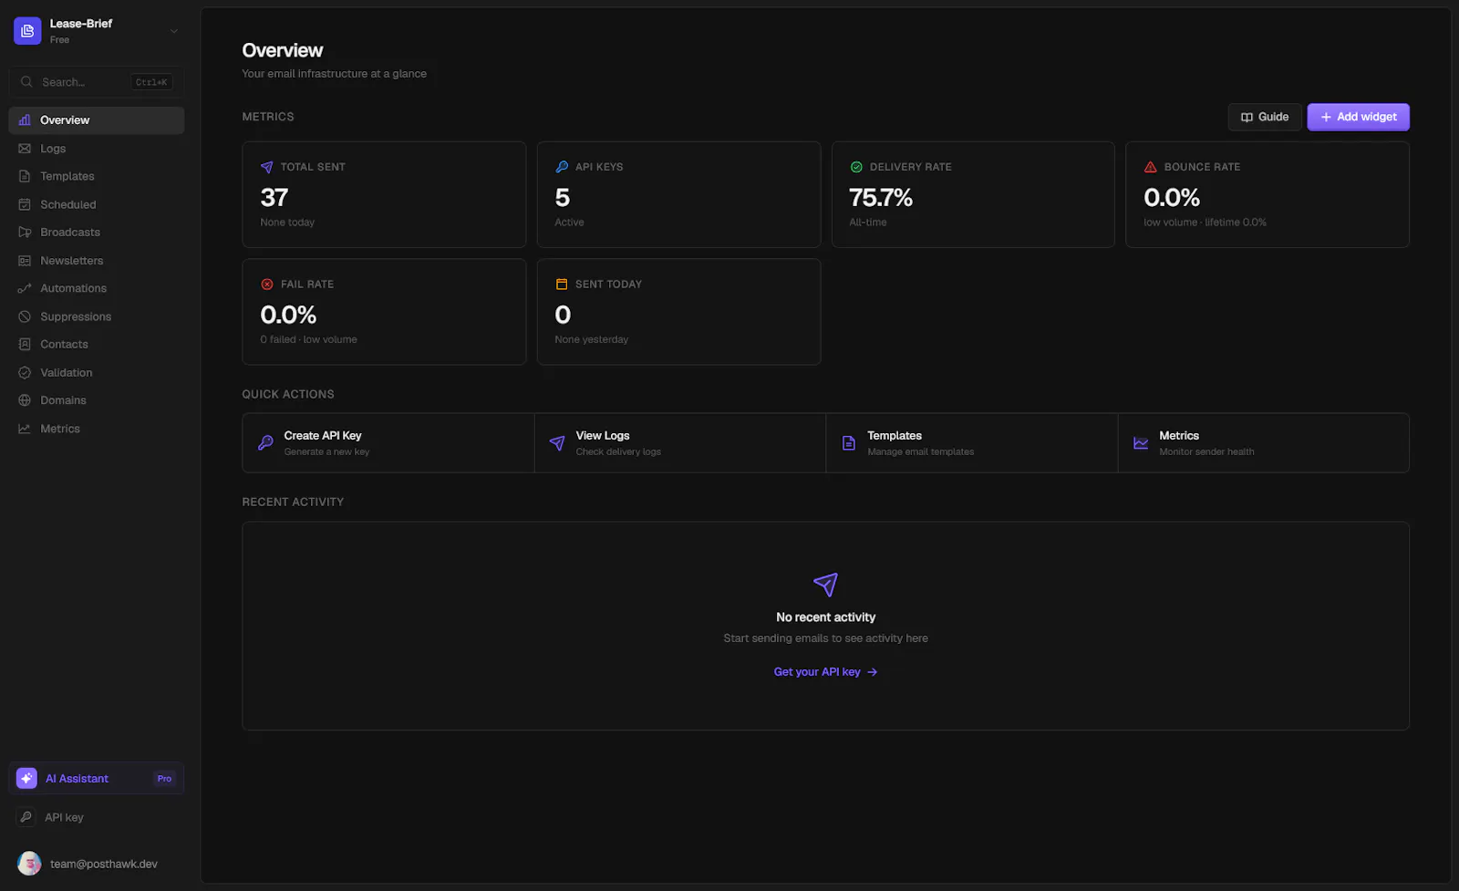Click the Metrics chart sidebar icon
1459x891 pixels.
(25, 429)
